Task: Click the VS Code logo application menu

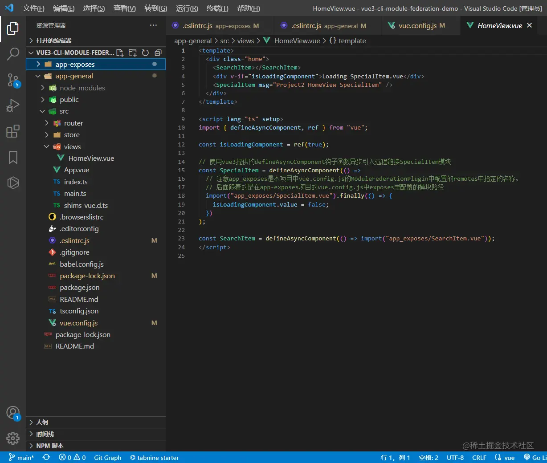Action: [x=9, y=8]
